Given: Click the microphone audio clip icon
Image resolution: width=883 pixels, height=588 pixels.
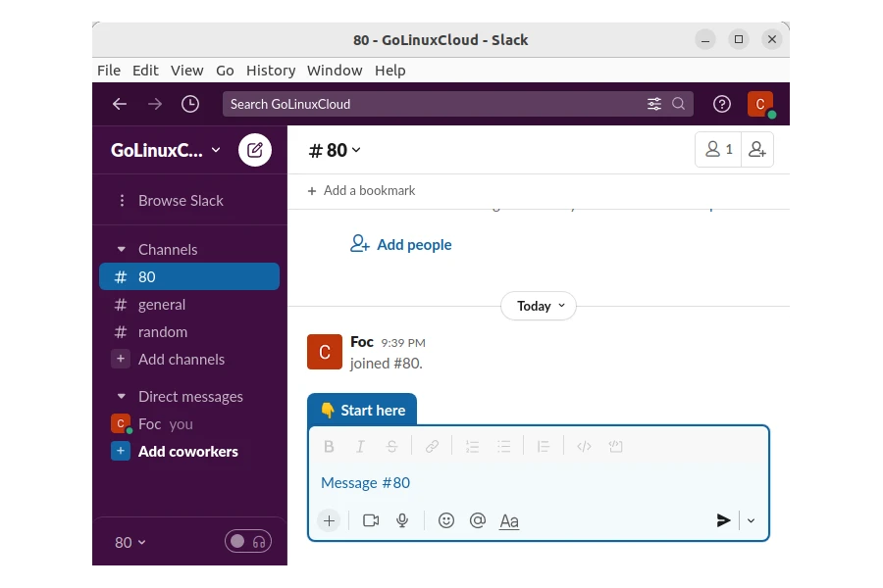Looking at the screenshot, I should pos(402,520).
